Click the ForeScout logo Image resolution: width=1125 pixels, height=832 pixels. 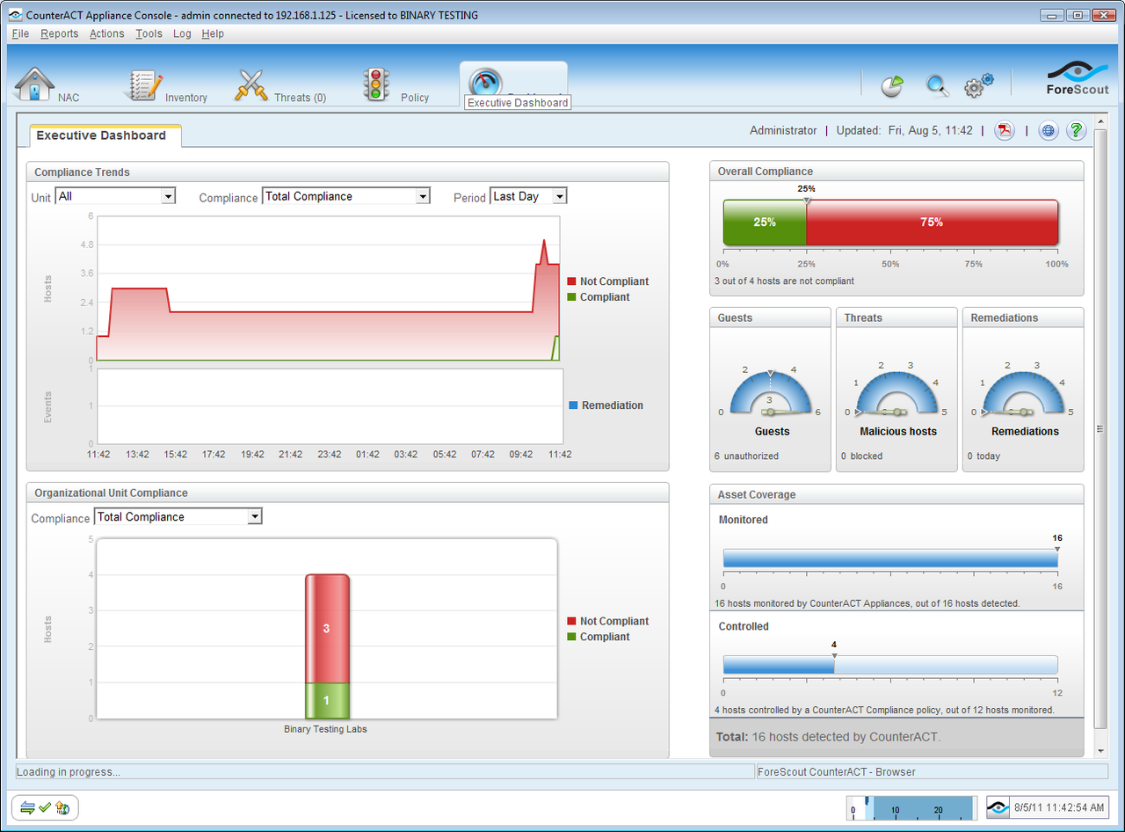(x=1078, y=78)
